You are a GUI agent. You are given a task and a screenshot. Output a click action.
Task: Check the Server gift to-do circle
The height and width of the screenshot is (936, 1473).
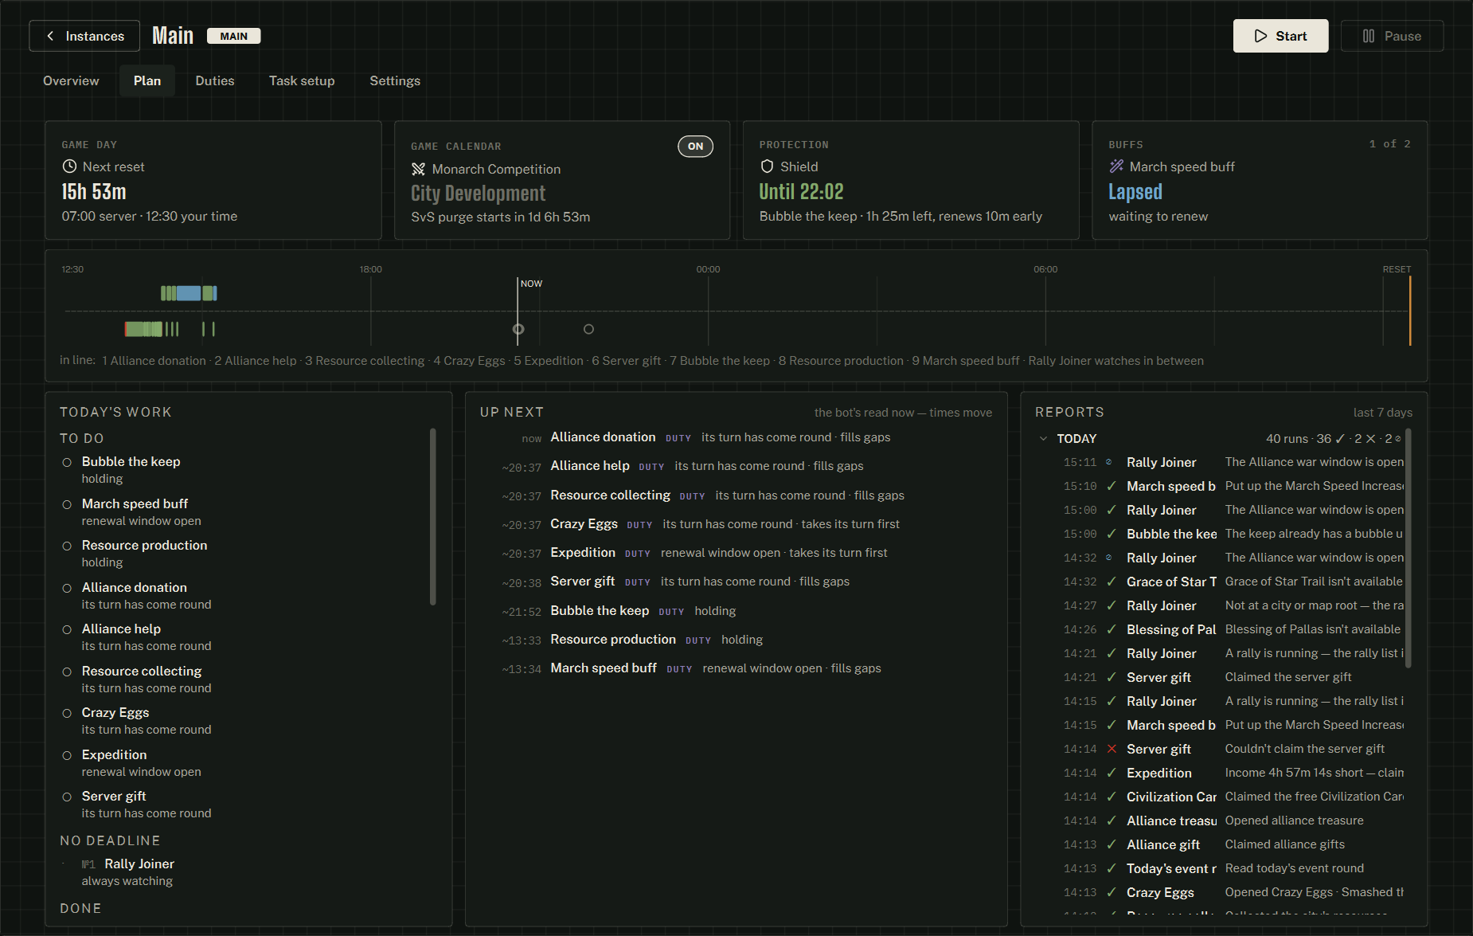pyautogui.click(x=67, y=797)
